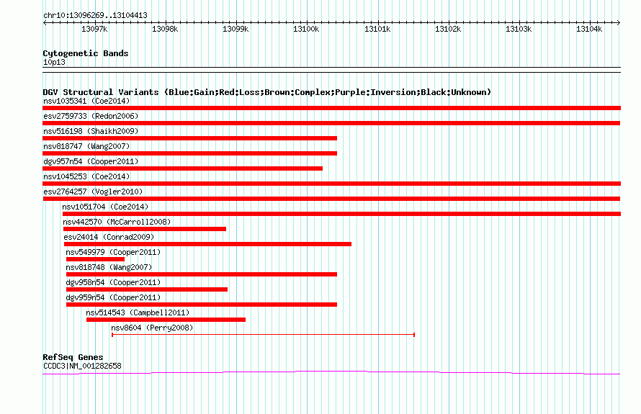Open variant esv2759733 (Redon2006) label
The image size is (641, 414).
(91, 116)
